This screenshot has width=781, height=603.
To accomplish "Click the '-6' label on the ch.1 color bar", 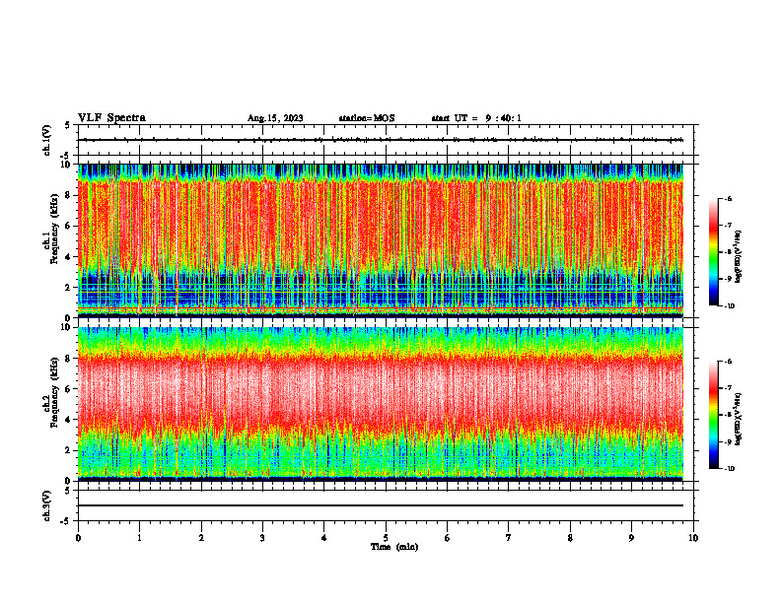I will (x=728, y=199).
